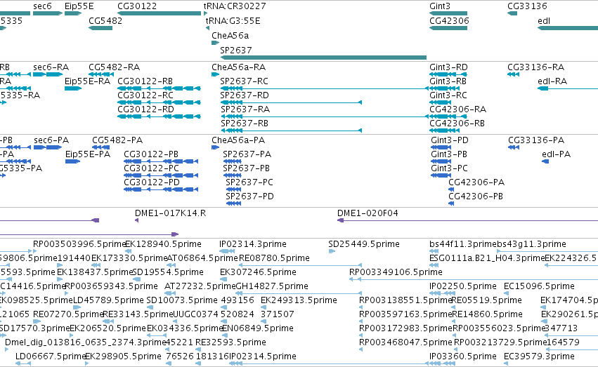The height and width of the screenshot is (367, 598).
Task: Select EST IP02250.5prime
Action: point(443,293)
